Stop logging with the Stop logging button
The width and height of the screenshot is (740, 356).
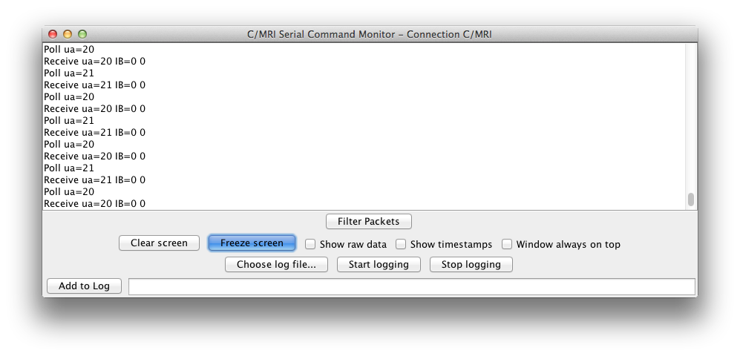(x=471, y=264)
